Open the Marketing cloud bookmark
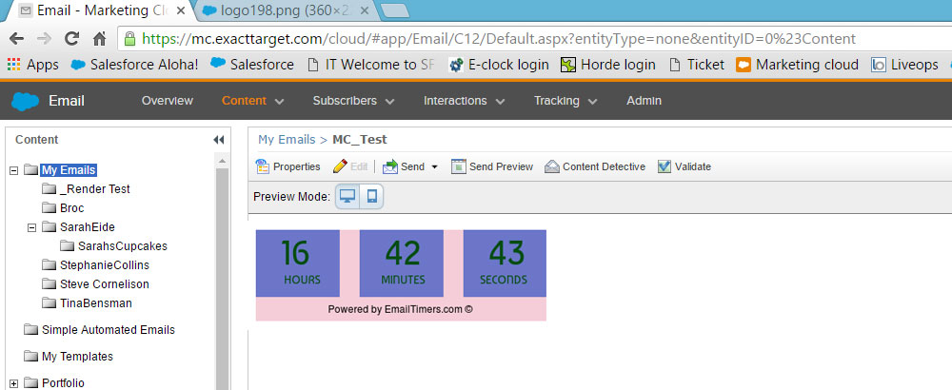Viewport: 952px width, 390px height. point(797,65)
